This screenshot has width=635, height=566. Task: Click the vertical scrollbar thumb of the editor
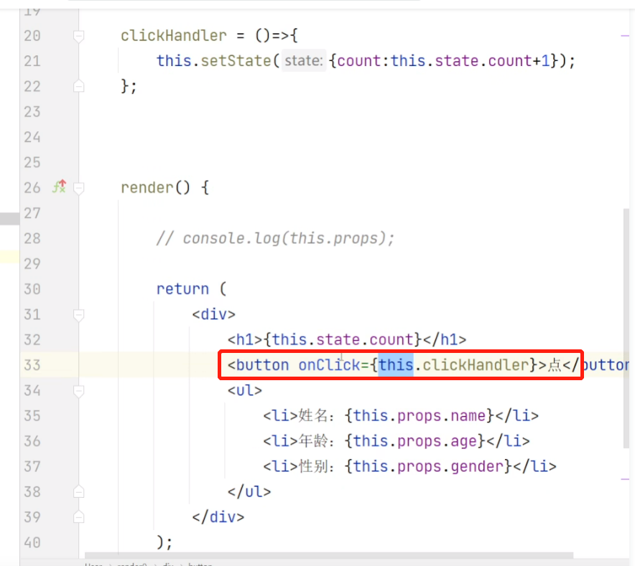coord(626,330)
